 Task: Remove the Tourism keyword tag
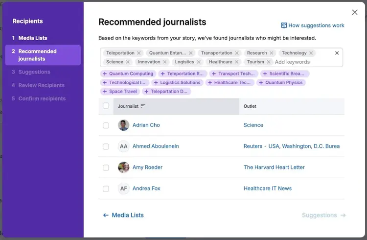tap(269, 62)
